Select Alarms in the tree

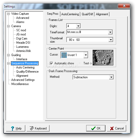(x=20, y=22)
